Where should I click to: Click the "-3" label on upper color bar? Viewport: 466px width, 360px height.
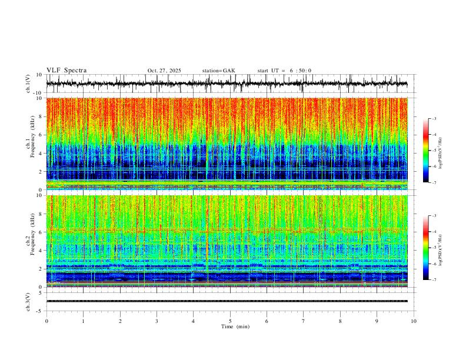[x=434, y=118]
